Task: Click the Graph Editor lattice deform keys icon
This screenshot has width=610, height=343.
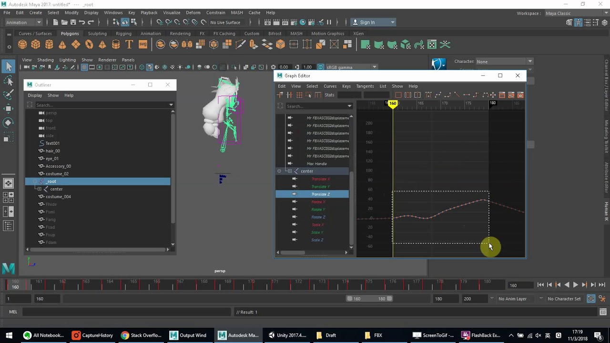Action: click(299, 95)
